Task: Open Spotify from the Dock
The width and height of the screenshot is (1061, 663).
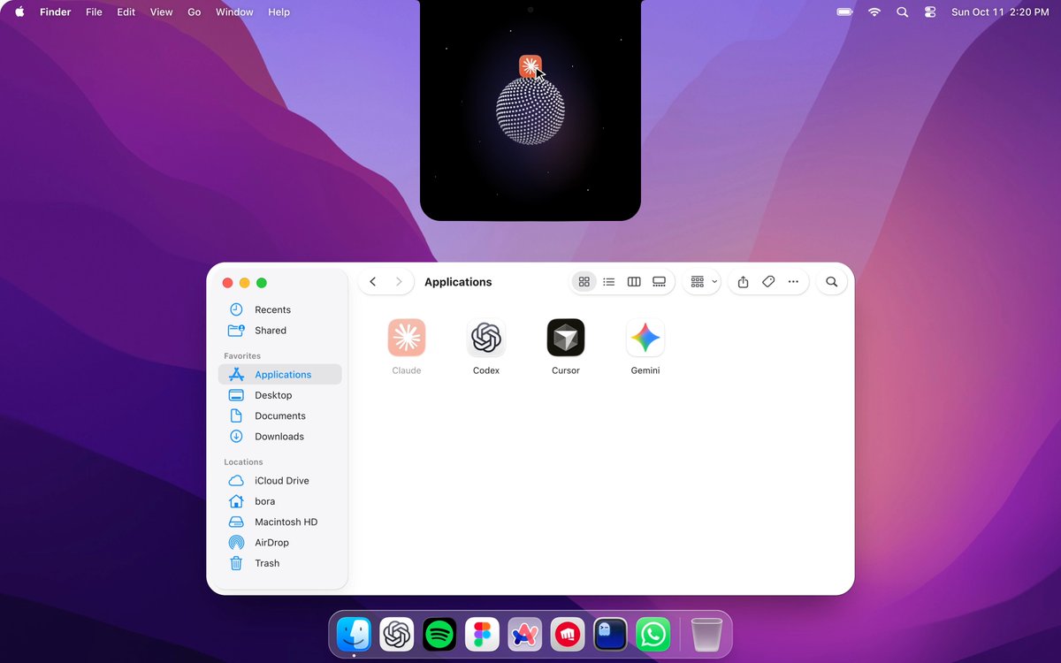Action: coord(439,634)
